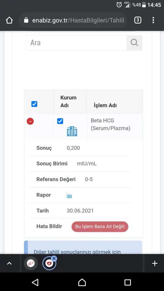The height and width of the screenshot is (291, 164).
Task: Click the Ara search field
Action: (x=76, y=43)
